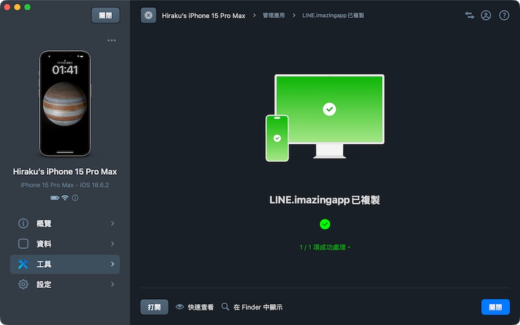
Task: Click the 設定 gear icon
Action: (23, 284)
